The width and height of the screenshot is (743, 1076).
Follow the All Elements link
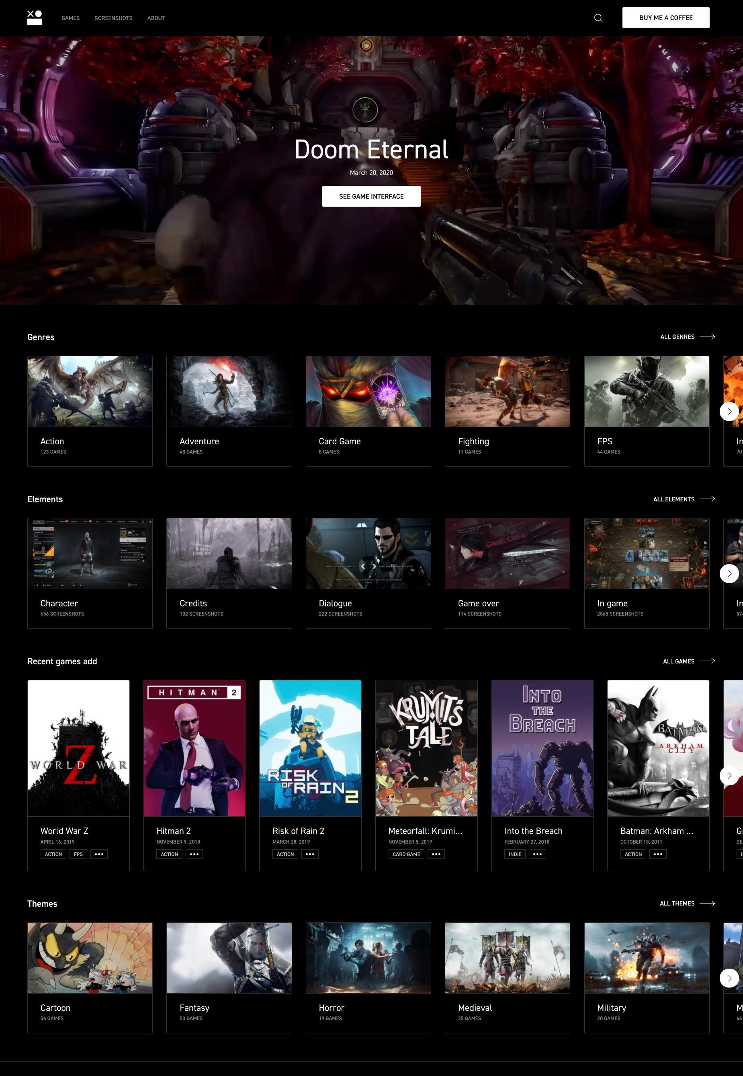pos(684,499)
